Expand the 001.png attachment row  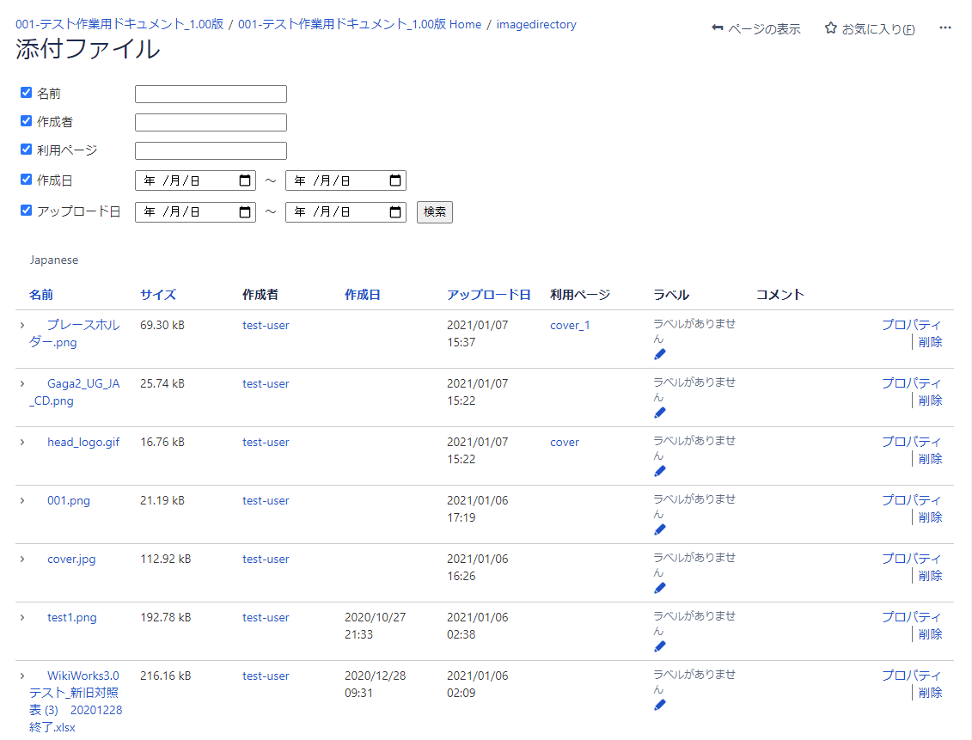point(22,500)
